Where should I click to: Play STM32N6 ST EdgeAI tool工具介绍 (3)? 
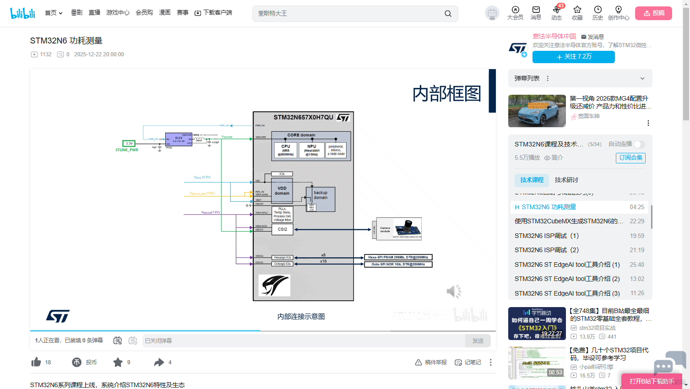click(x=579, y=293)
